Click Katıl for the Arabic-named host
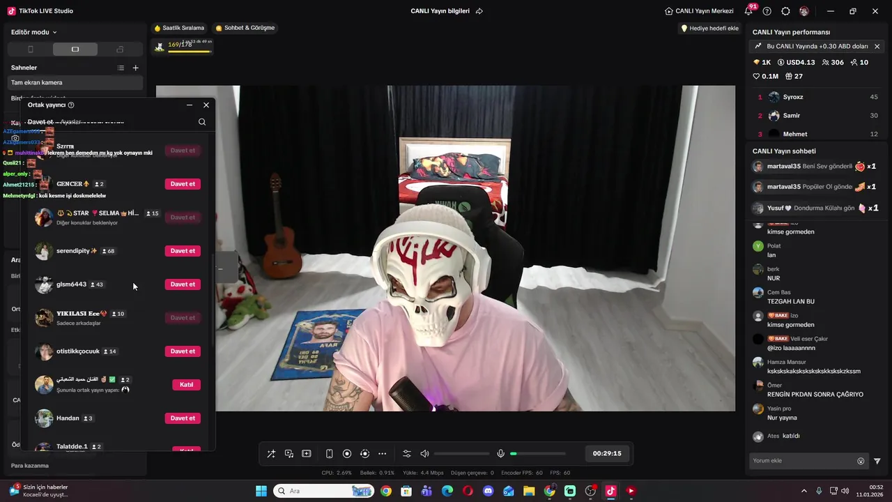 (186, 385)
